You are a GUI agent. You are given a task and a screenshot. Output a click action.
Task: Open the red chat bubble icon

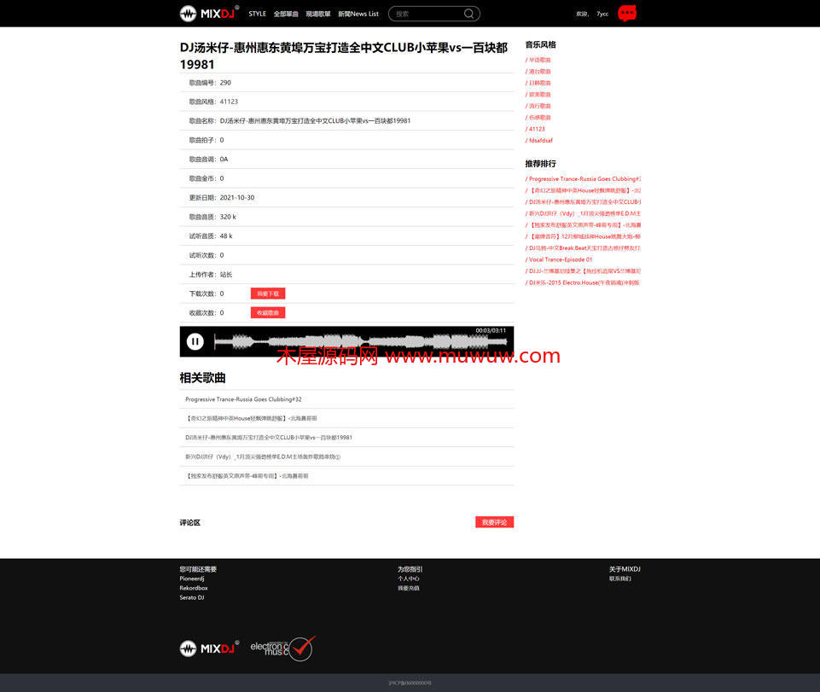[x=627, y=14]
